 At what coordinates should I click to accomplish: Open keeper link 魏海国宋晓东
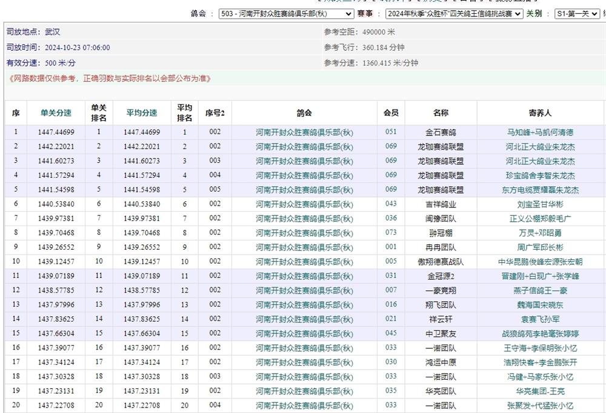point(541,305)
